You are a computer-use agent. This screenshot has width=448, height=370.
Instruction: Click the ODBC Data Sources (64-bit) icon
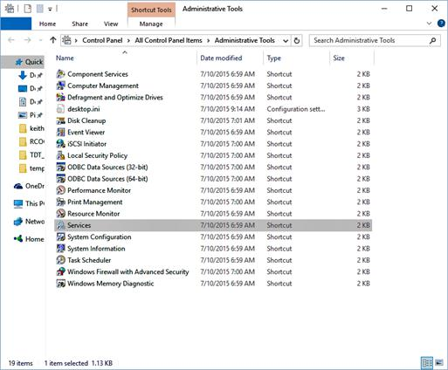pos(60,179)
